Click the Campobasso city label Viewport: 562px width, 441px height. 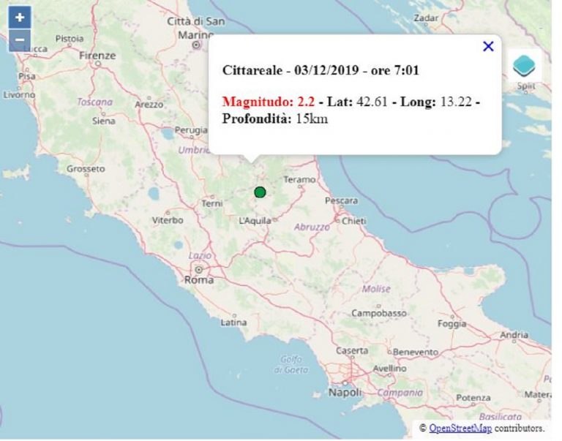[x=378, y=313]
